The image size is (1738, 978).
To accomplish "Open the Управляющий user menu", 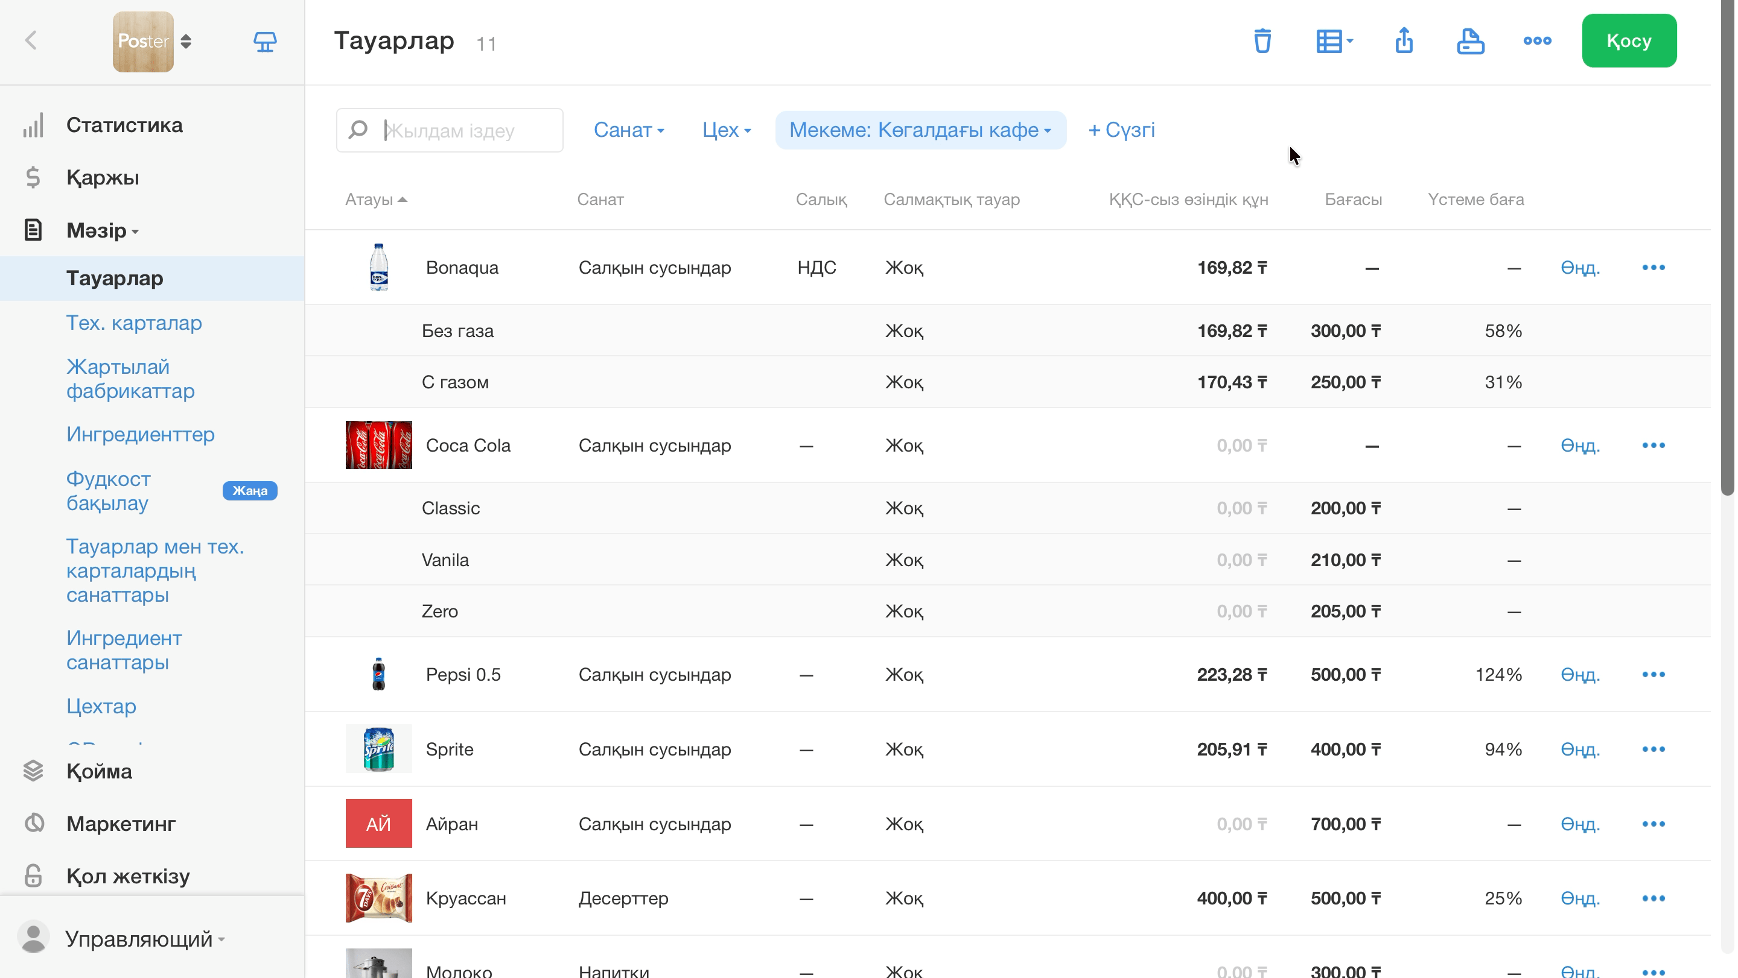I will (144, 939).
